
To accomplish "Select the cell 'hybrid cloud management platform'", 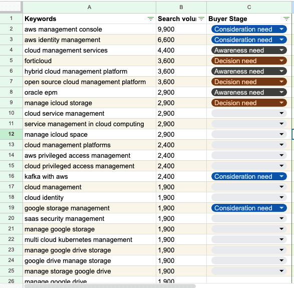I will pos(90,71).
